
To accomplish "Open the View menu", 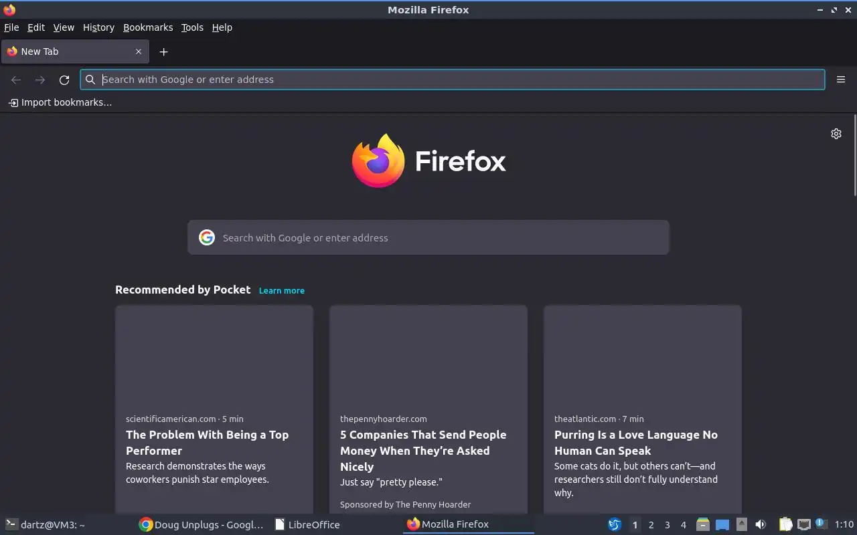I will [x=64, y=27].
